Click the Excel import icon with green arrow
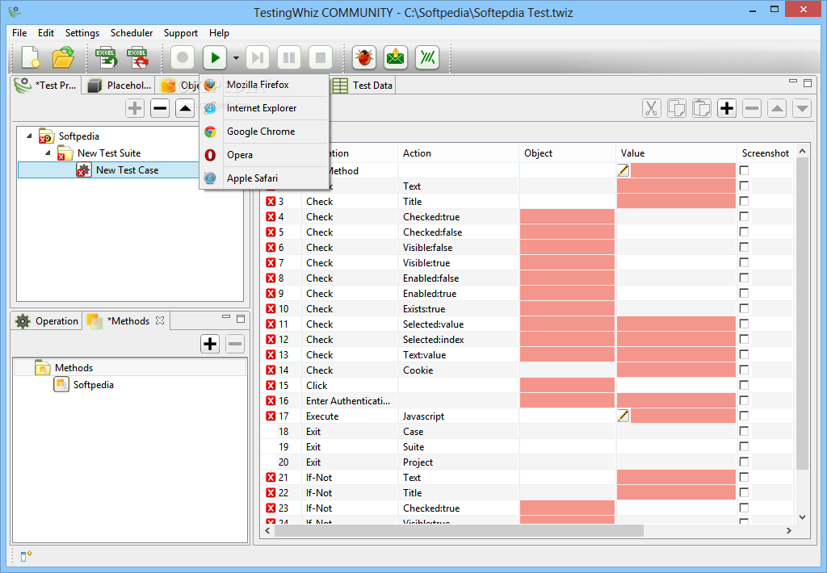 click(106, 57)
